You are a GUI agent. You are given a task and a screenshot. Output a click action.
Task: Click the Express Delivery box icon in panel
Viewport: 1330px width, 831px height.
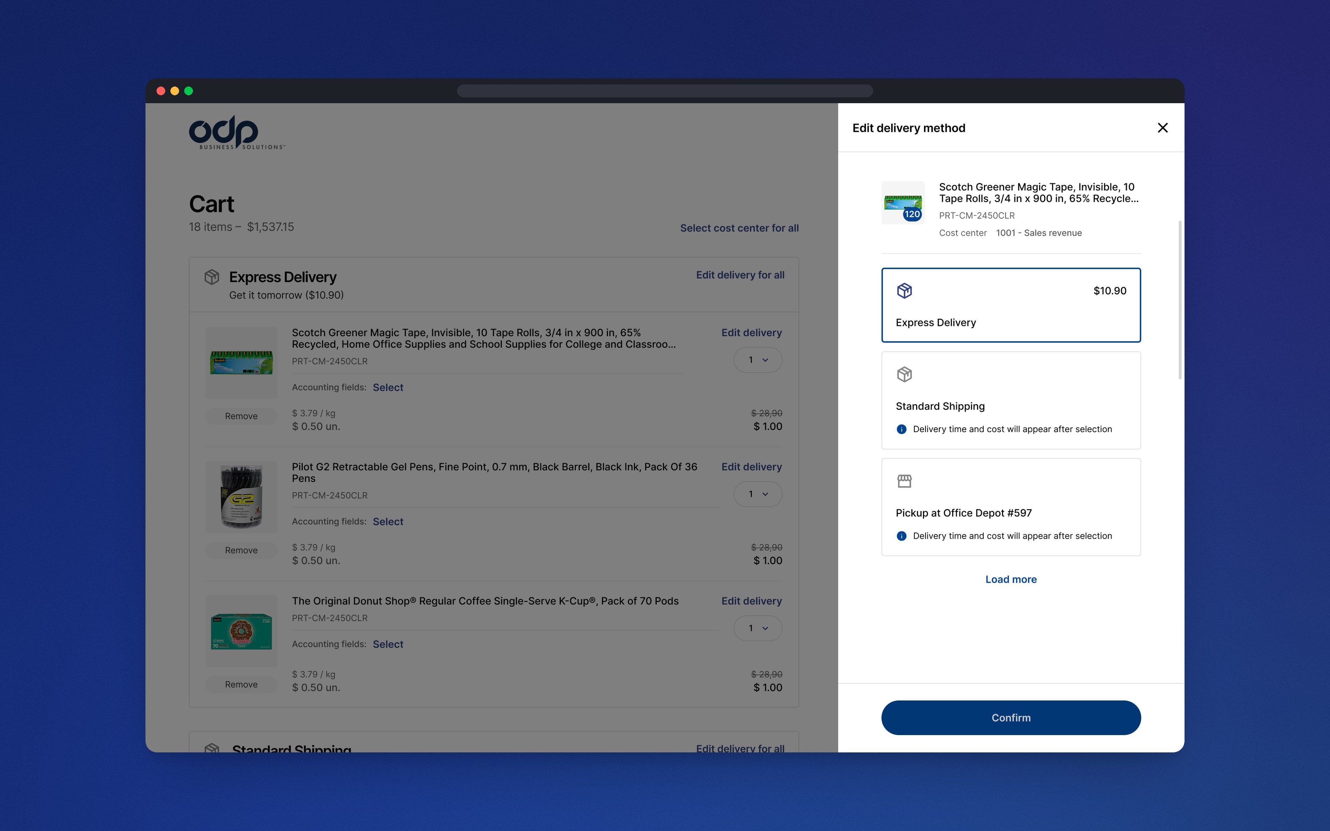(x=904, y=291)
